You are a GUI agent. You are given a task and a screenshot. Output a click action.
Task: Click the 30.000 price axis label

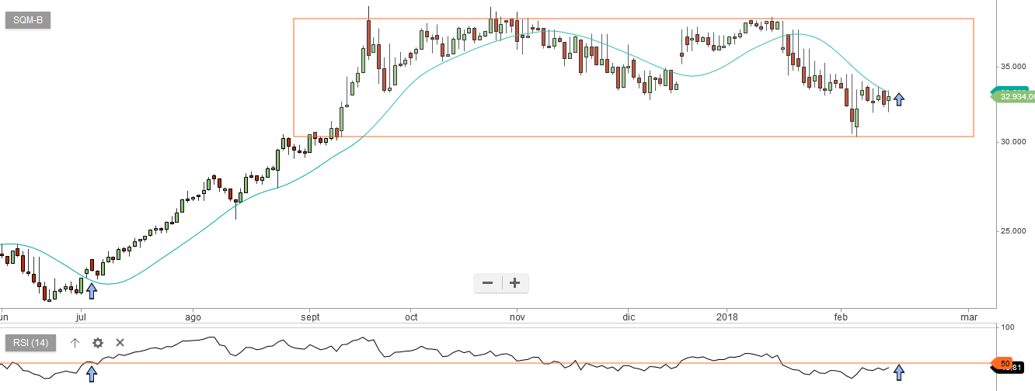[1013, 142]
